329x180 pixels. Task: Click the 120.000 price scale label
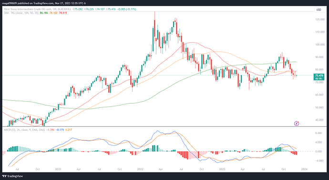pos(320,19)
